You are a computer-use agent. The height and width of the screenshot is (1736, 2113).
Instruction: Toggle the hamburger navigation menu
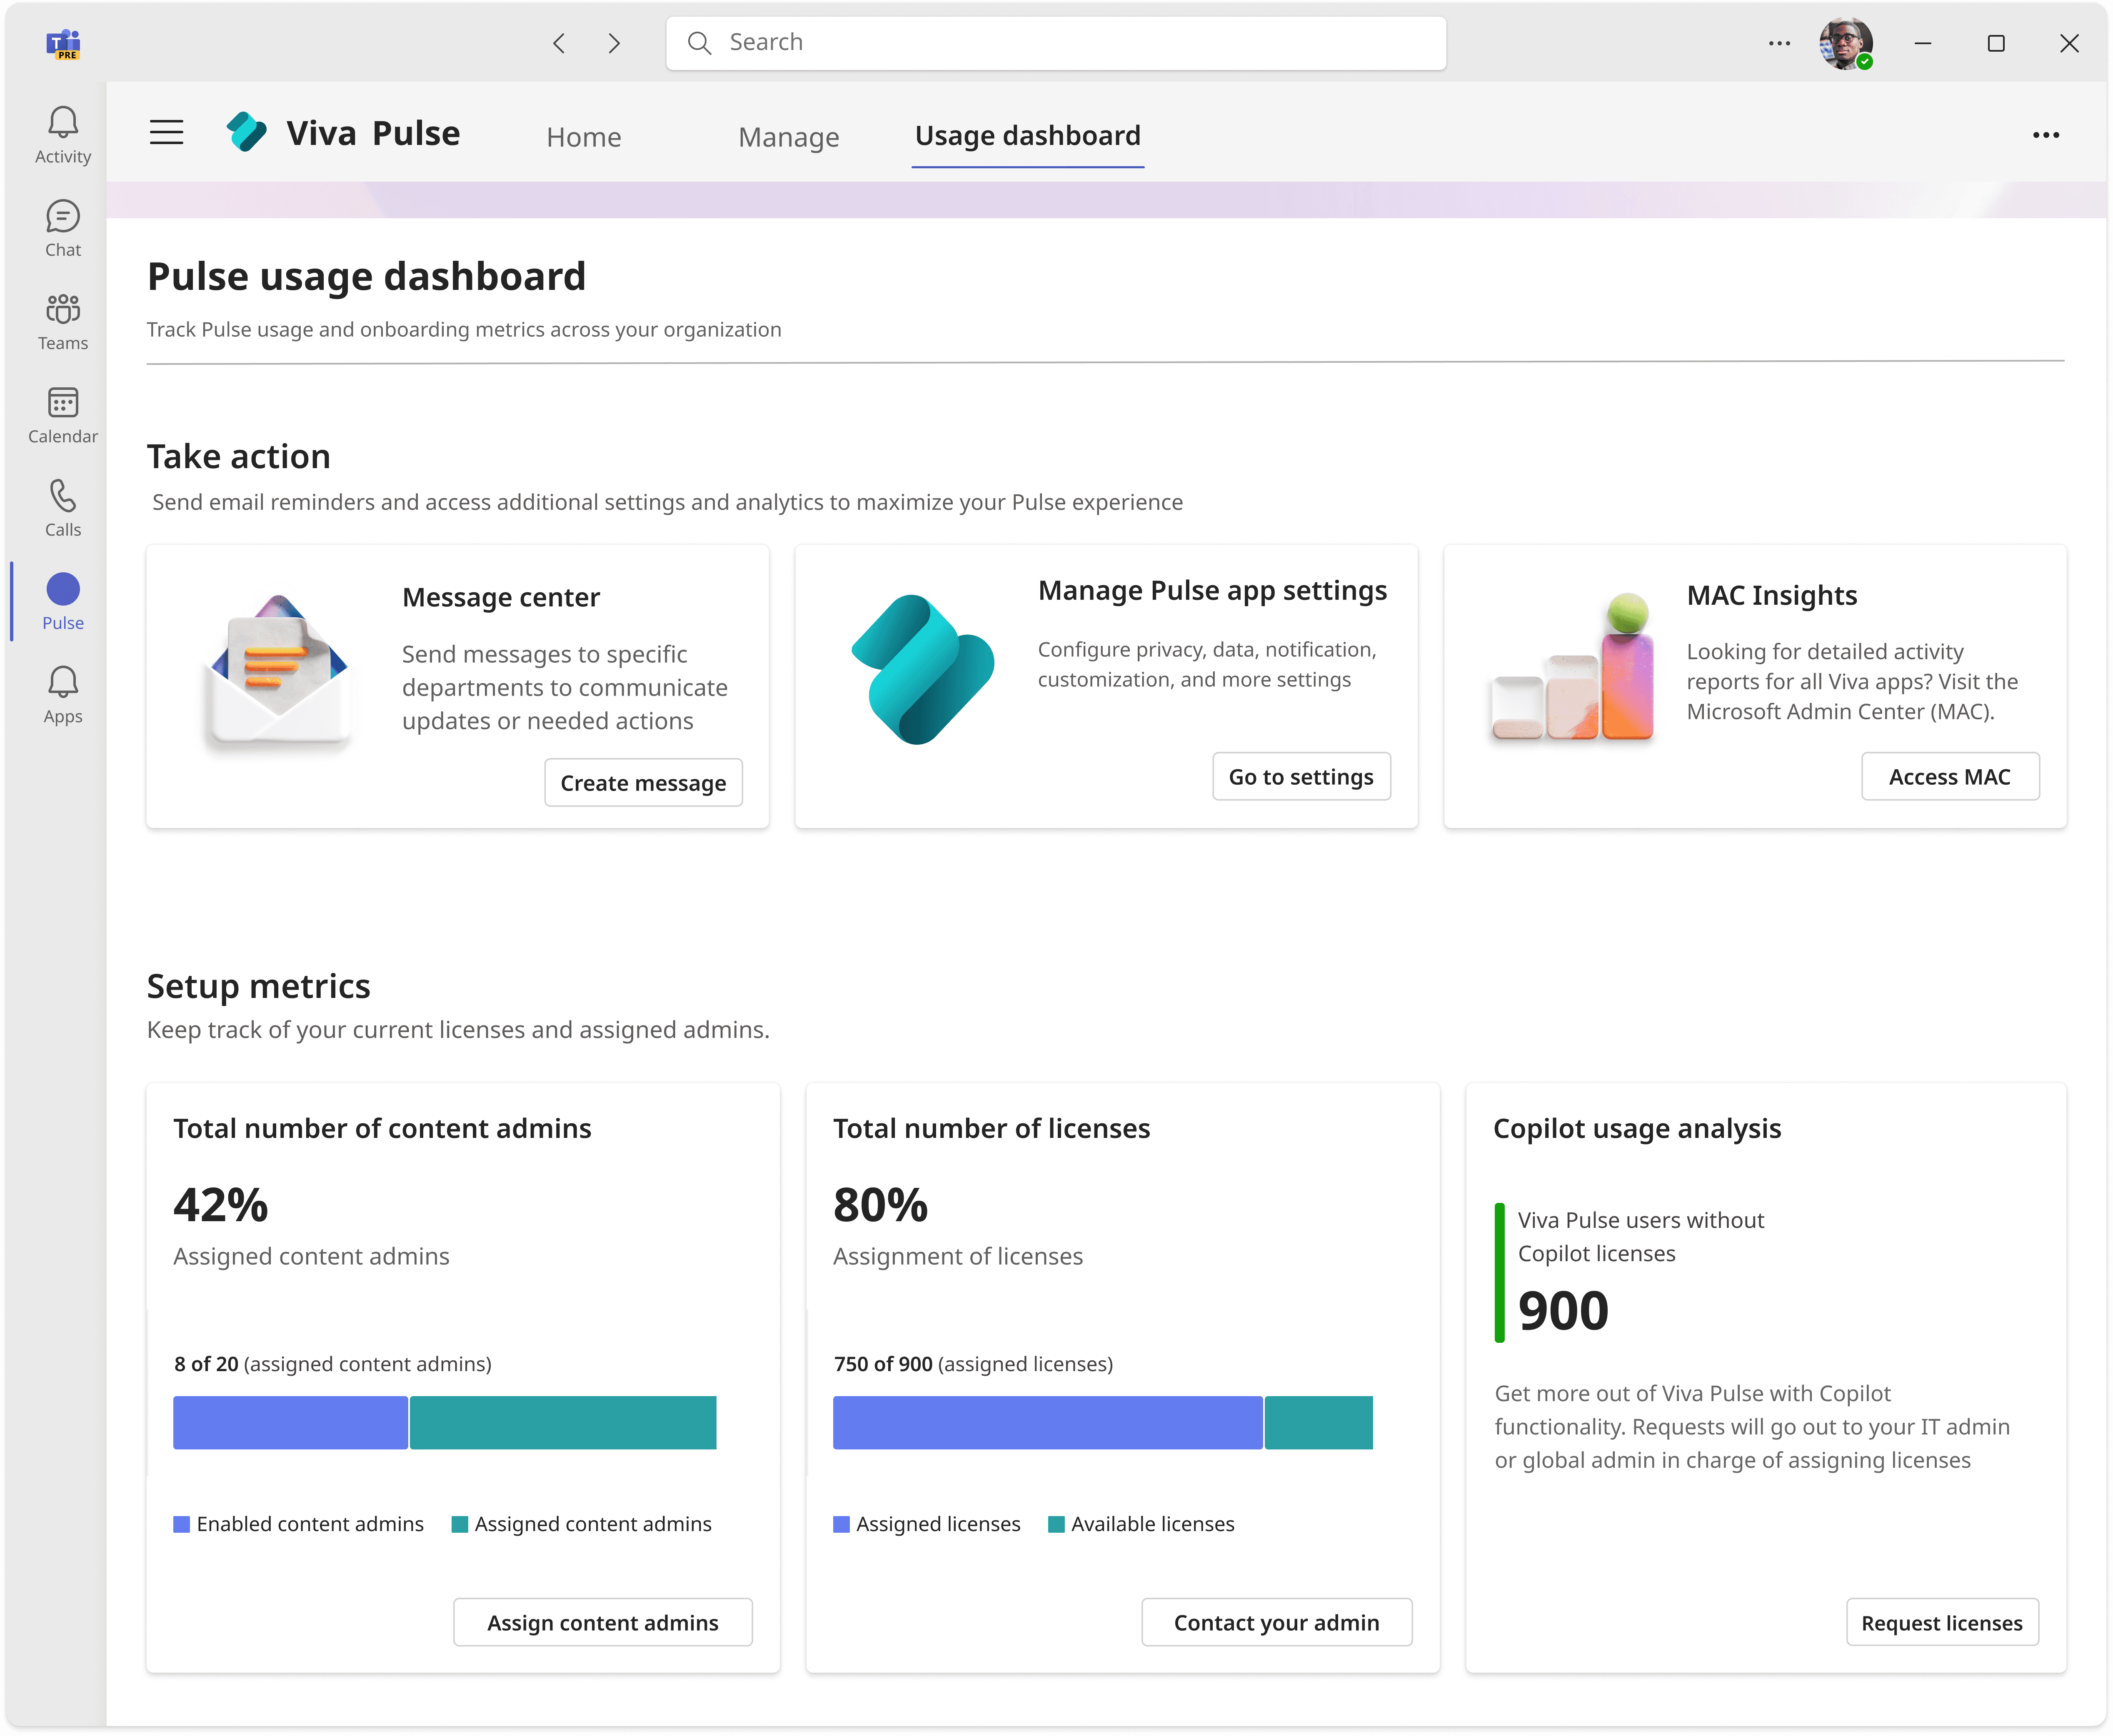click(166, 133)
